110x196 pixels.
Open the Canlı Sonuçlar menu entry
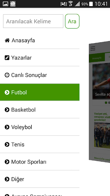point(40,75)
